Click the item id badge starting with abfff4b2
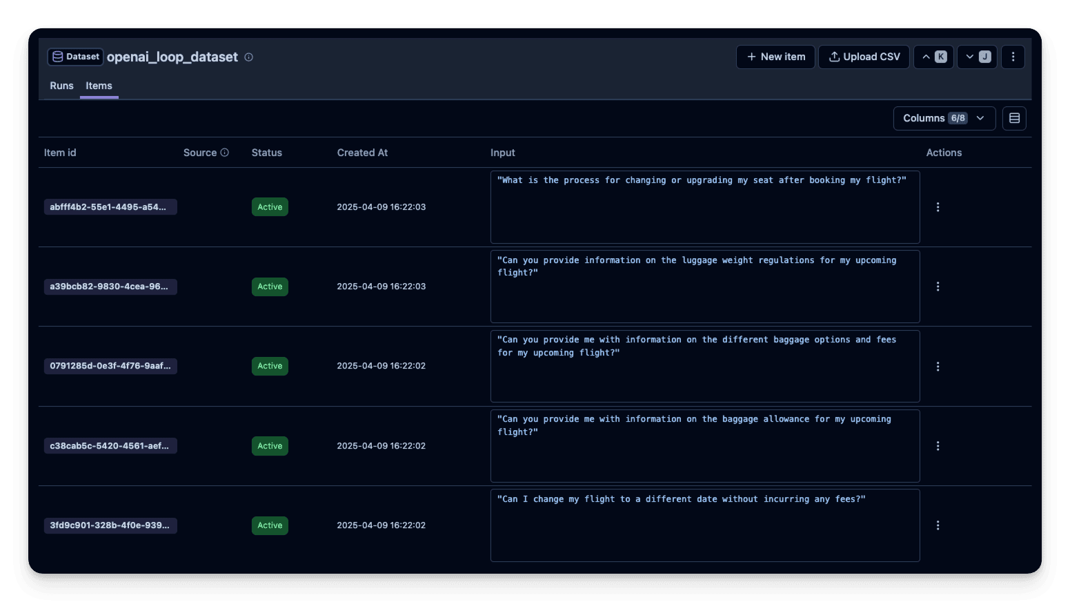1070x602 pixels. pos(110,206)
